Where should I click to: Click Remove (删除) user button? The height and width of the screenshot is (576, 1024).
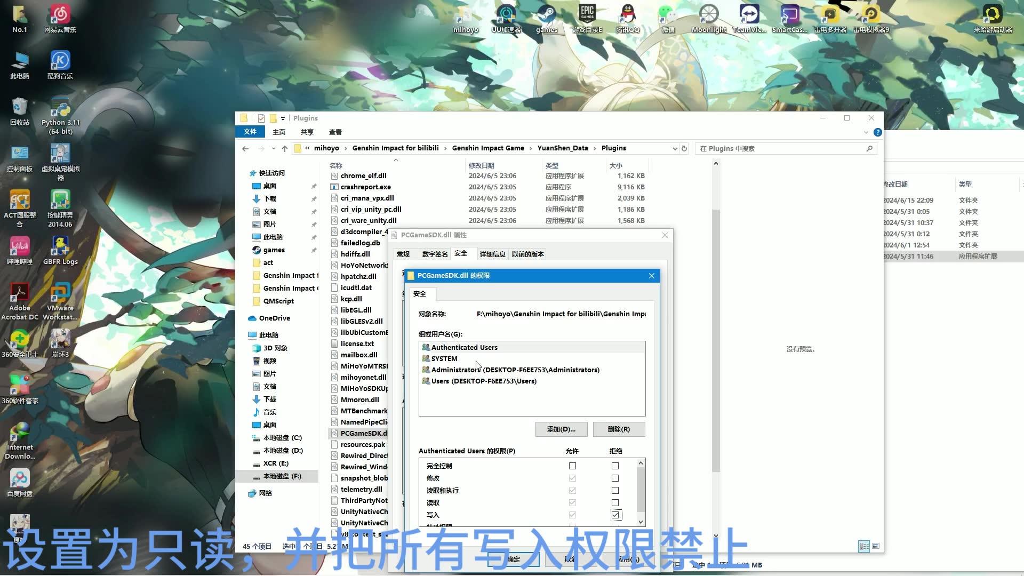pyautogui.click(x=619, y=429)
